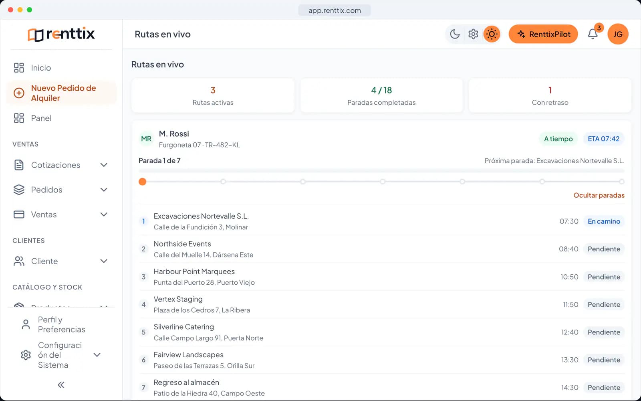Screen dimensions: 641x401
Task: Hide stops via Ocultar paradas
Action: tap(599, 195)
